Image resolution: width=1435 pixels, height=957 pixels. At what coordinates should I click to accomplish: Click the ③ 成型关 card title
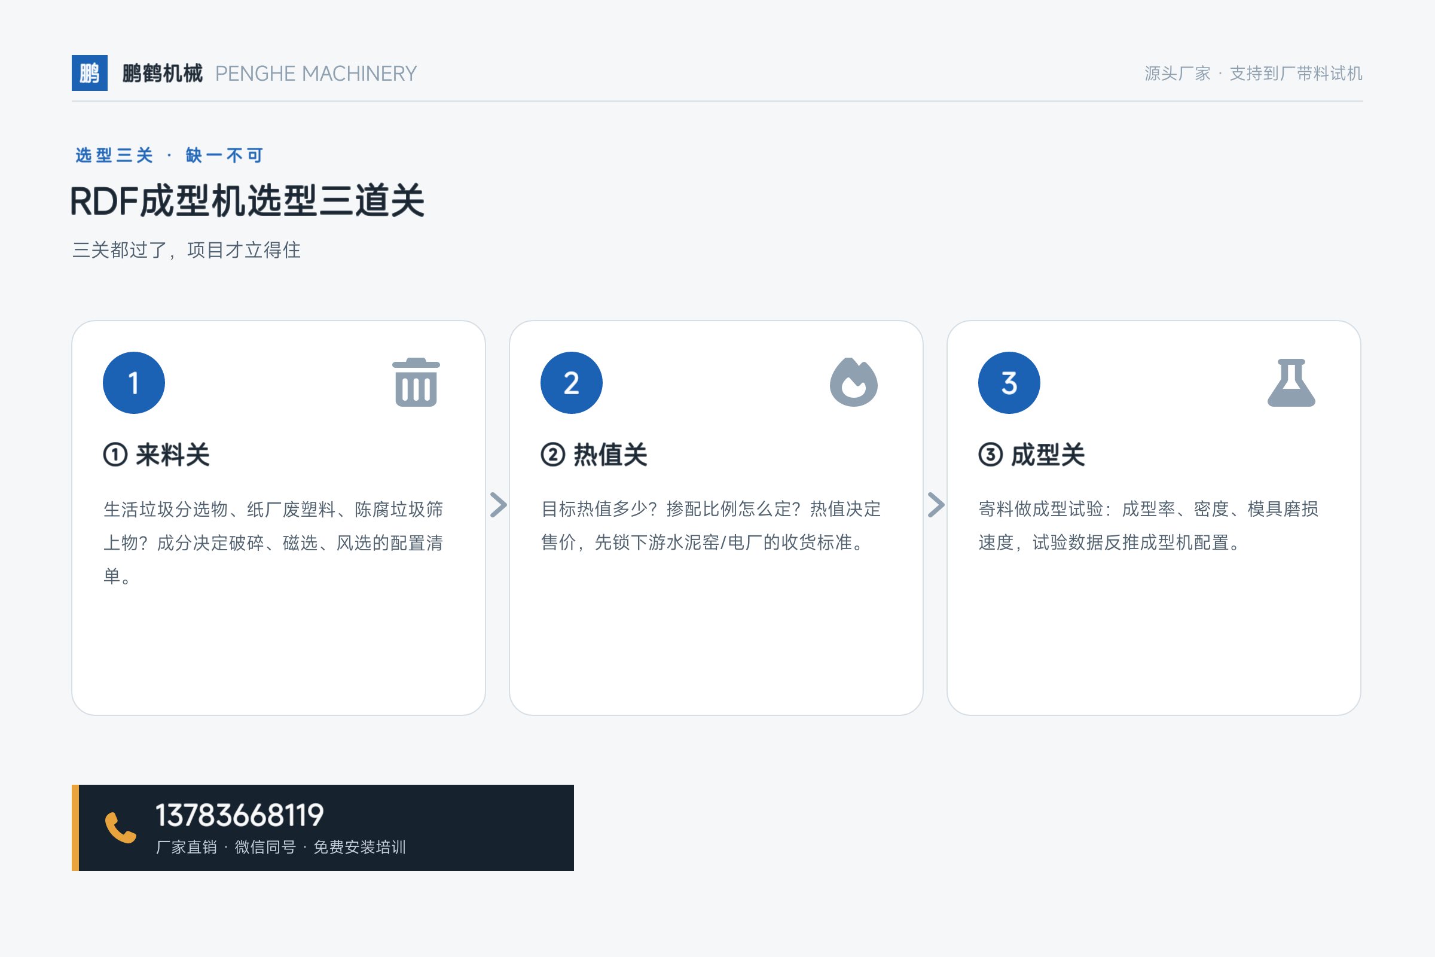click(x=1031, y=455)
